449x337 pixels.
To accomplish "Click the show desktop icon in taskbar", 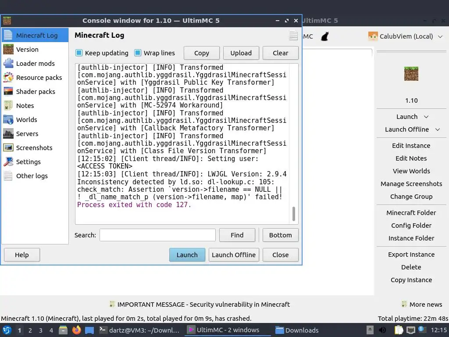I will [89, 330].
